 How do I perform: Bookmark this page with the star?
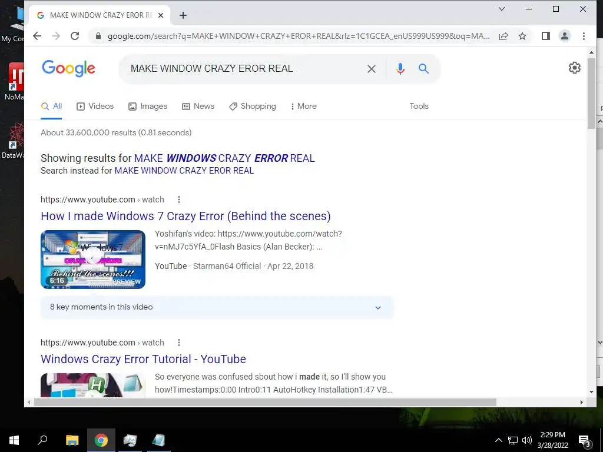522,36
